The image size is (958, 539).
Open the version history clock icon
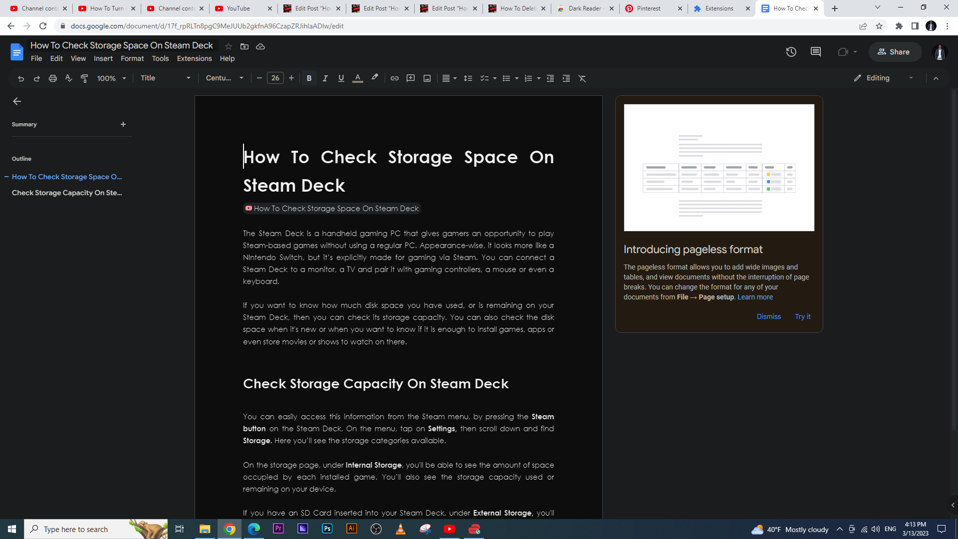pos(791,52)
